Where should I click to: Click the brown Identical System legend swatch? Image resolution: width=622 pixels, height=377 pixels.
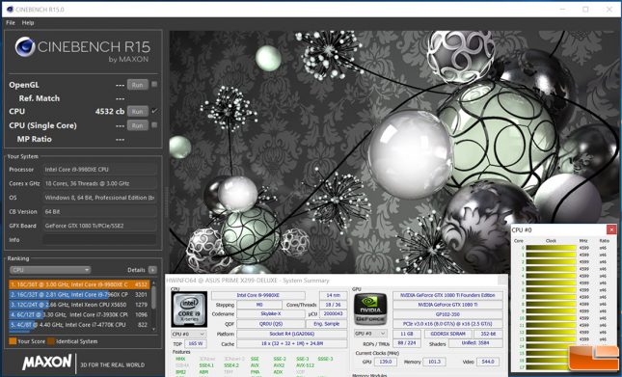(x=51, y=341)
